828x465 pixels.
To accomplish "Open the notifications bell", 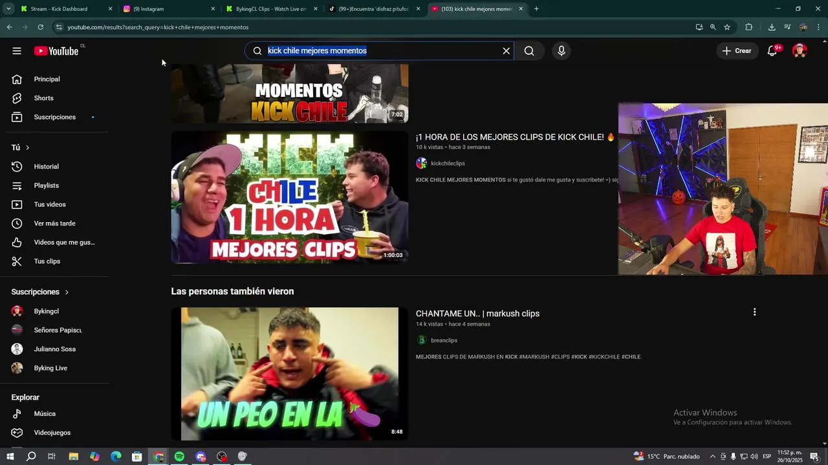I will click(772, 51).
